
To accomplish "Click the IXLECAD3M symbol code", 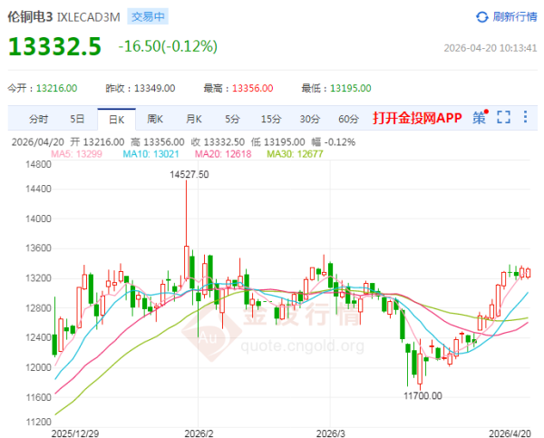I will (89, 17).
